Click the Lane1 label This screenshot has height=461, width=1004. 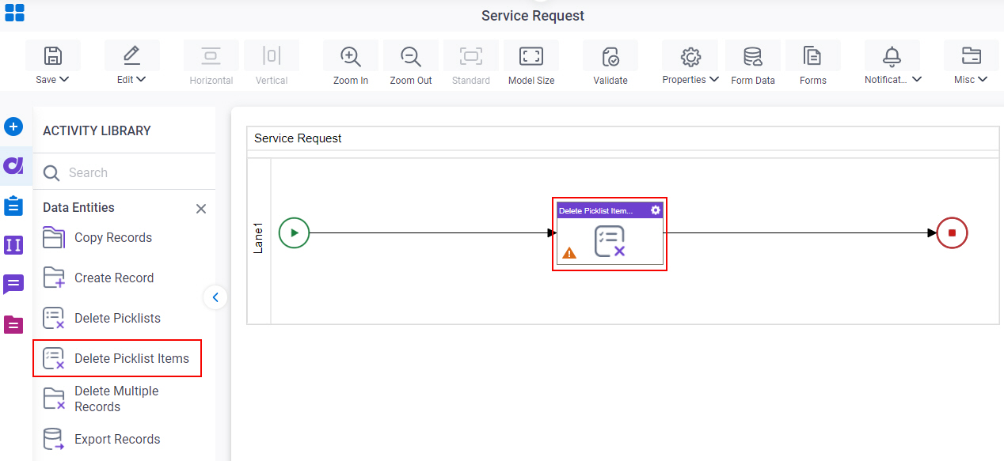coord(259,239)
